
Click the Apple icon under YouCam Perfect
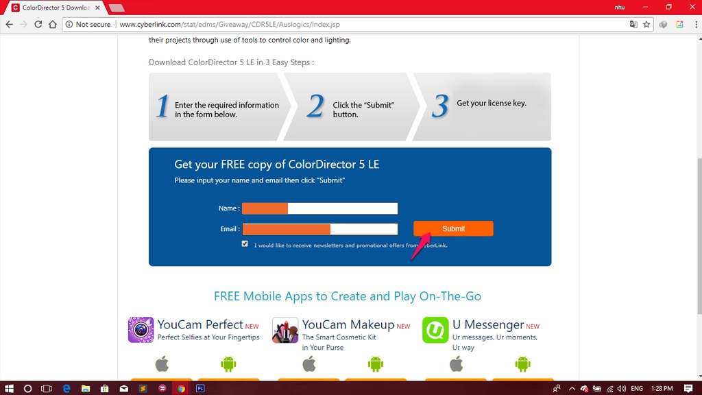[x=162, y=363]
